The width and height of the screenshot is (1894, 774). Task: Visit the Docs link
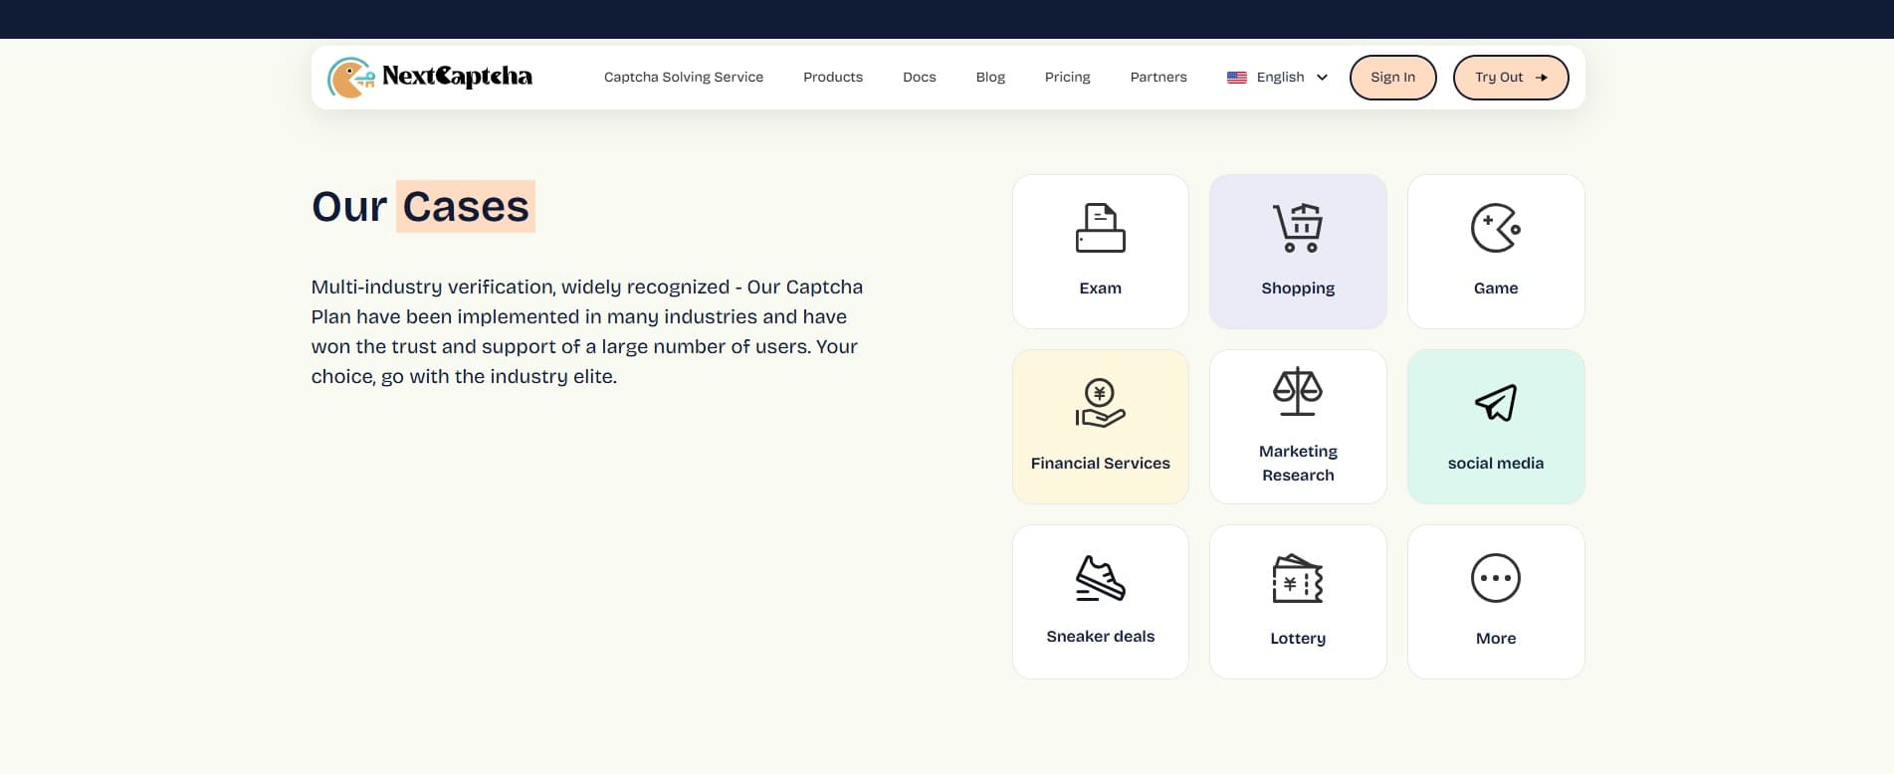point(919,78)
